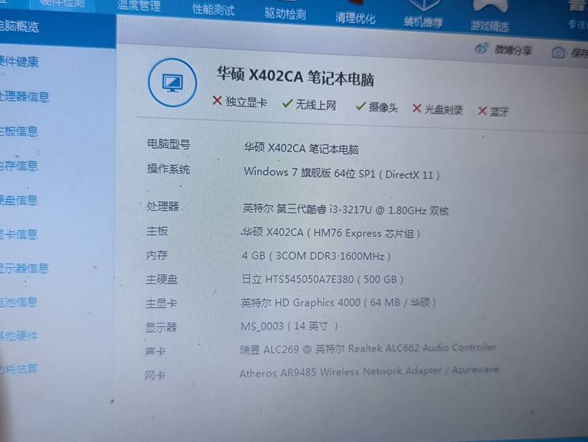Viewport: 588px width, 442px height.
Task: Click the Atheros AR9485 Wireless Network Adapter value
Action: [x=369, y=371]
